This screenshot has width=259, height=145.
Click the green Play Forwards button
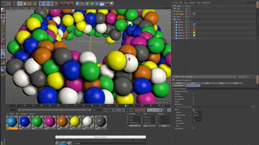pyautogui.click(x=119, y=110)
